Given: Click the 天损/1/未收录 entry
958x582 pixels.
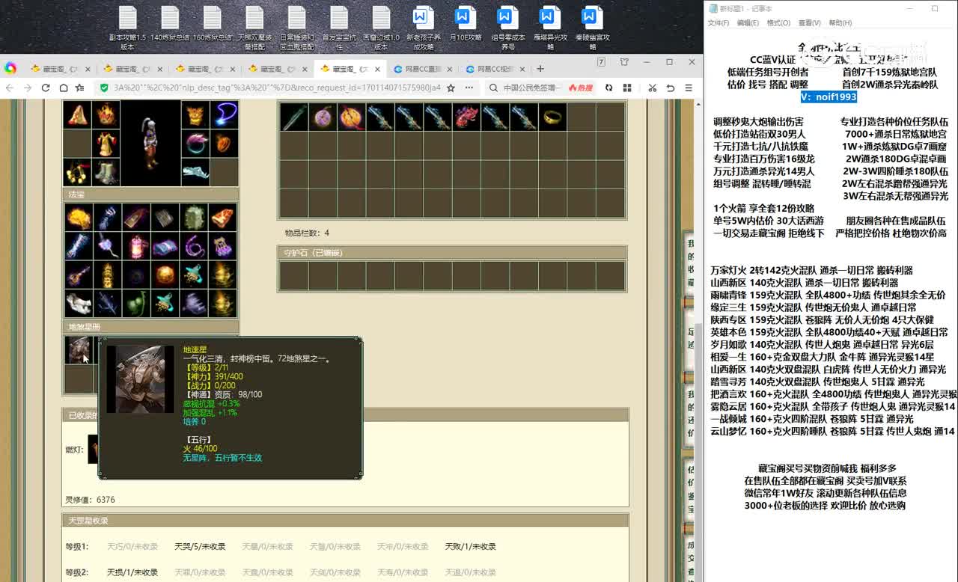Looking at the screenshot, I should (132, 572).
